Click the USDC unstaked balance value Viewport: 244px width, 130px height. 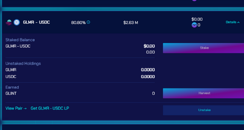click(148, 77)
